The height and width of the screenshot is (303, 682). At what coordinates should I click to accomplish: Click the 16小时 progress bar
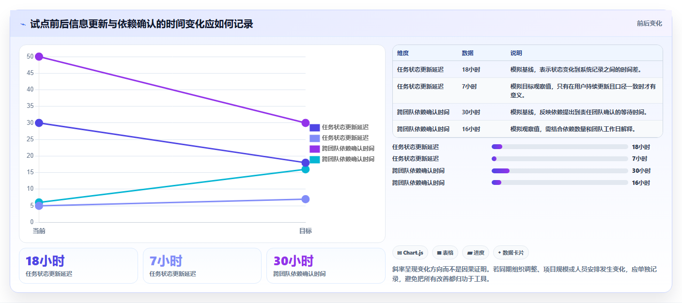pyautogui.click(x=559, y=182)
